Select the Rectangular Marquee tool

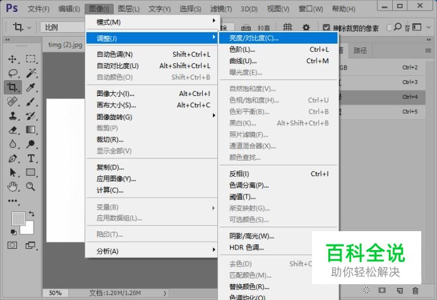[31, 59]
